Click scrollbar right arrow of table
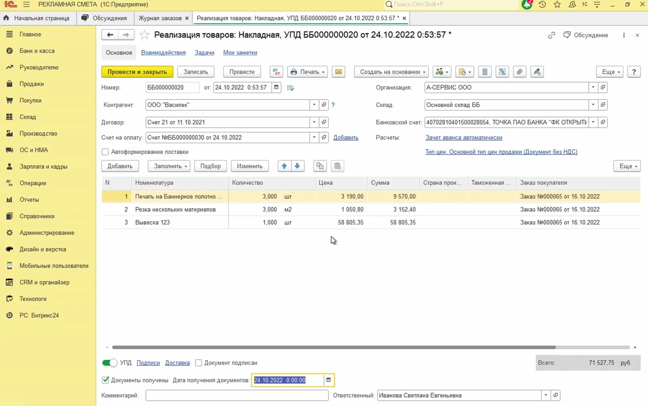 pyautogui.click(x=635, y=347)
